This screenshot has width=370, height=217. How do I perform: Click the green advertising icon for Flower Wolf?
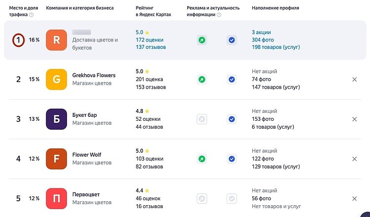point(202,159)
